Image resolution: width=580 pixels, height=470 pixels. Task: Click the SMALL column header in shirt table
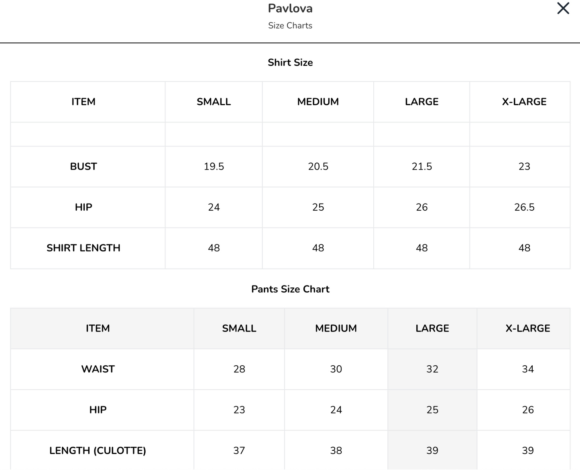[x=214, y=102]
